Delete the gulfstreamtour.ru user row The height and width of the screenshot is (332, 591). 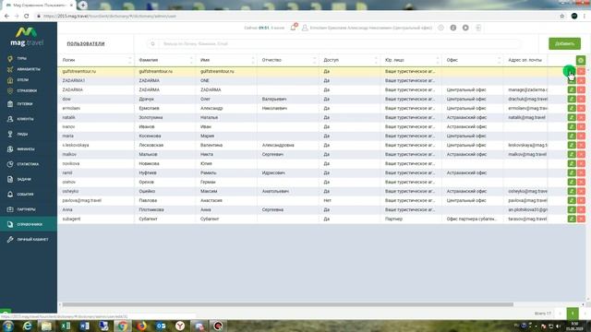[581, 71]
